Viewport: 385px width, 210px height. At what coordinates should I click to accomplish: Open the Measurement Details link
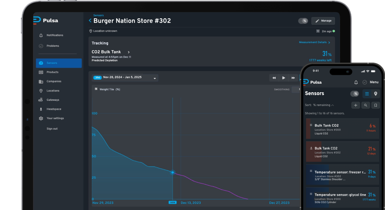tap(315, 42)
